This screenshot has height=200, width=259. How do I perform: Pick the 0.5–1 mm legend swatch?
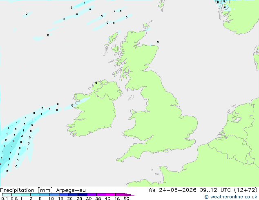(x=16, y=195)
